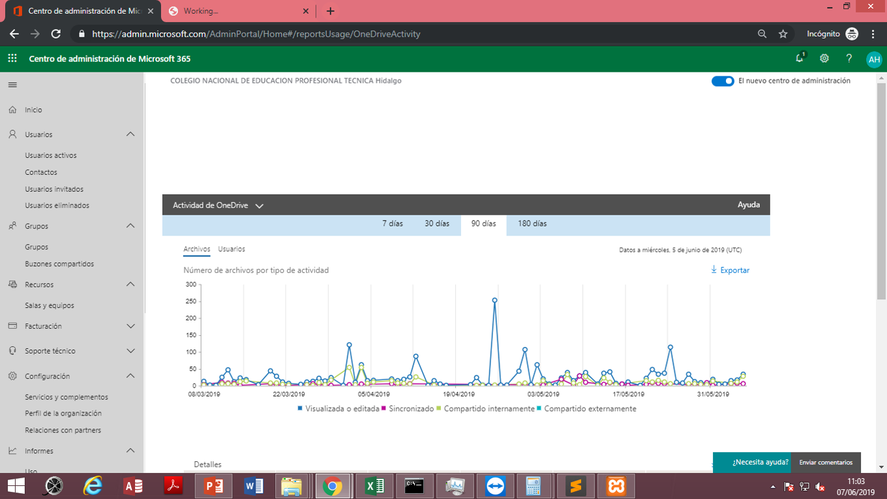Screen dimensions: 887x499
Task: Open the settings gear in header
Action: (824, 59)
